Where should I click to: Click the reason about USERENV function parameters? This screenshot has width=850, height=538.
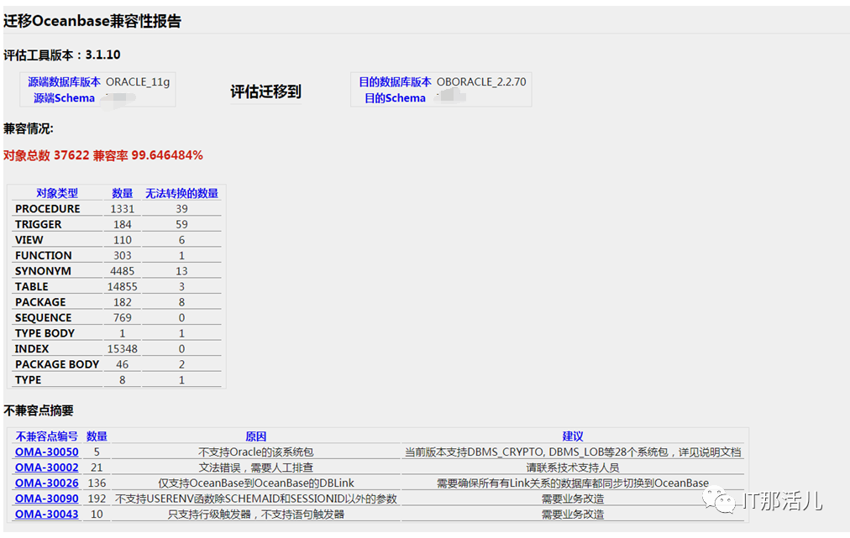click(x=256, y=499)
